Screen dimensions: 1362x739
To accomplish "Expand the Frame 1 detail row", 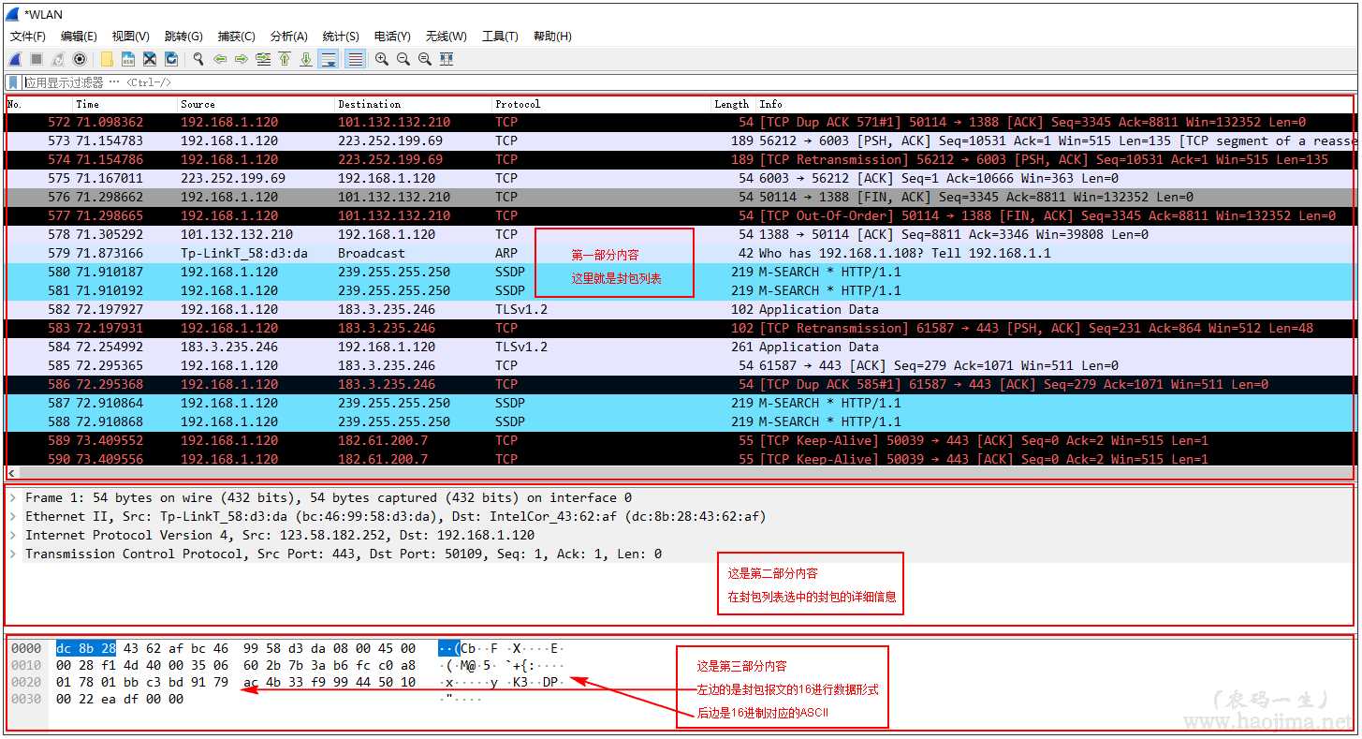I will 13,497.
